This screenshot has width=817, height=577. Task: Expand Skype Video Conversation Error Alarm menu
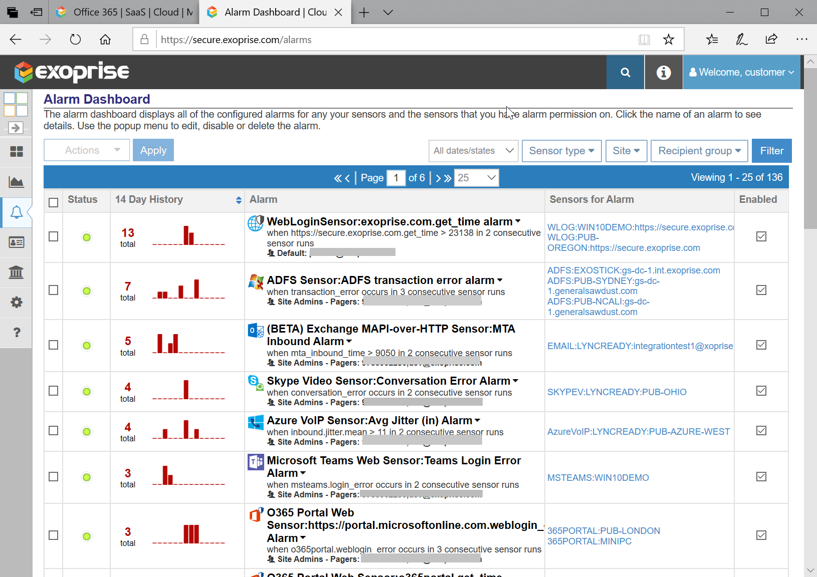[516, 381]
